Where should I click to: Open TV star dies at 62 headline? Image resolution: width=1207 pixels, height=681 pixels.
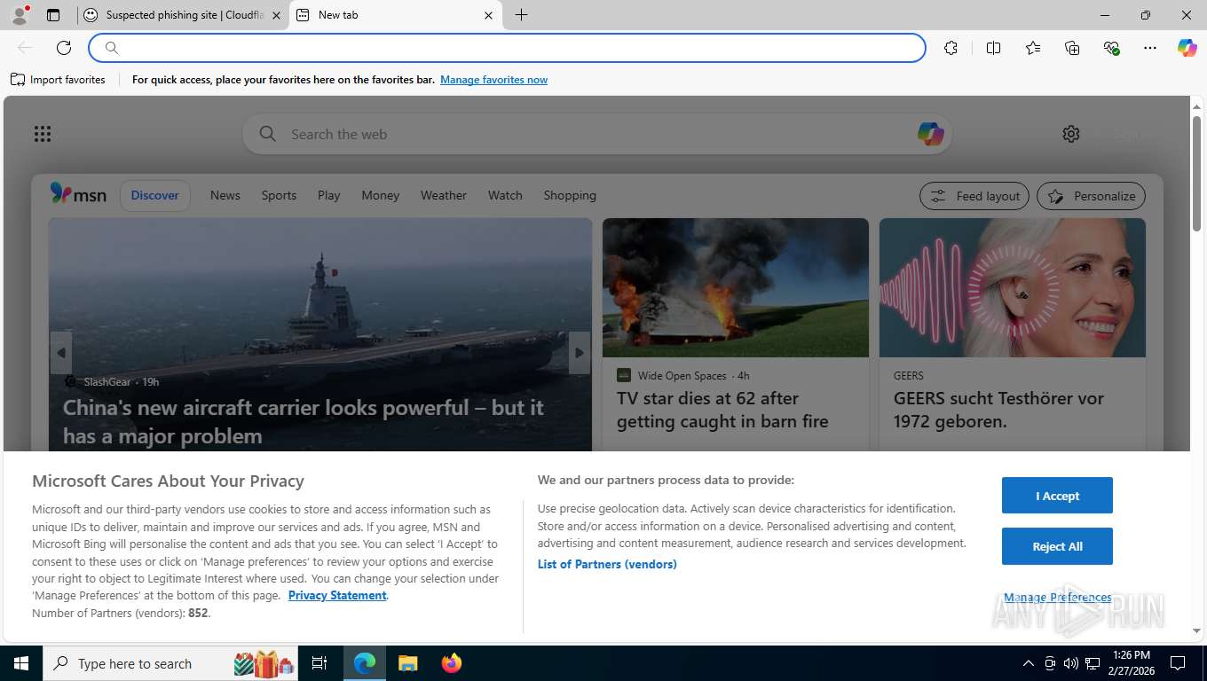pos(722,410)
